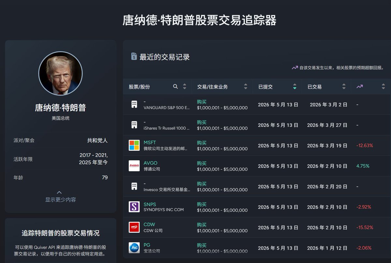Click the building icon for the Invesco row
The image size is (391, 263).
click(134, 187)
